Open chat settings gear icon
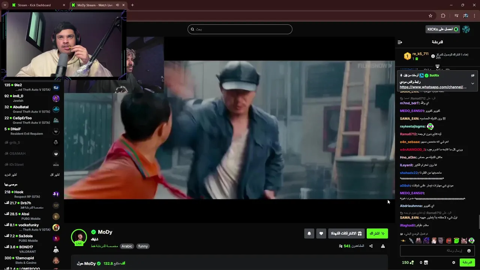 [453, 262]
